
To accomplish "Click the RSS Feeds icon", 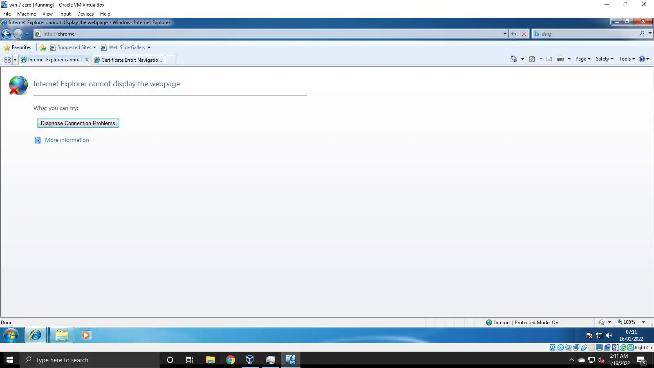I will pyautogui.click(x=532, y=59).
